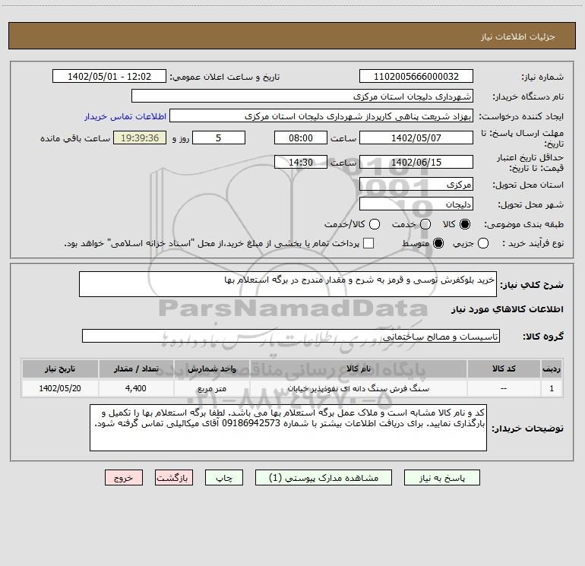Select the کالا/خدمت radio option
Image resolution: width=585 pixels, height=566 pixels.
pyautogui.click(x=375, y=224)
